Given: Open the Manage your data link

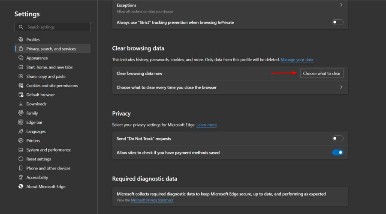Looking at the screenshot, I should tap(297, 60).
